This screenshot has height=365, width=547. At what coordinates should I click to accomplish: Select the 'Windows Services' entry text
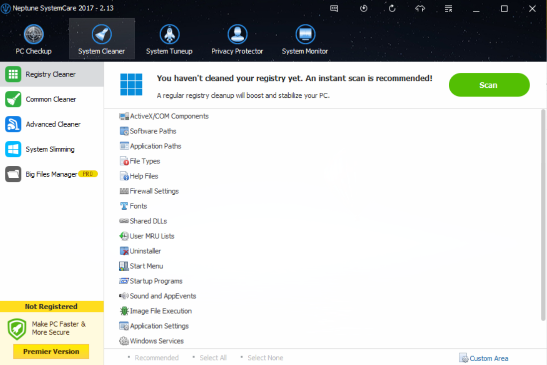[x=157, y=341]
